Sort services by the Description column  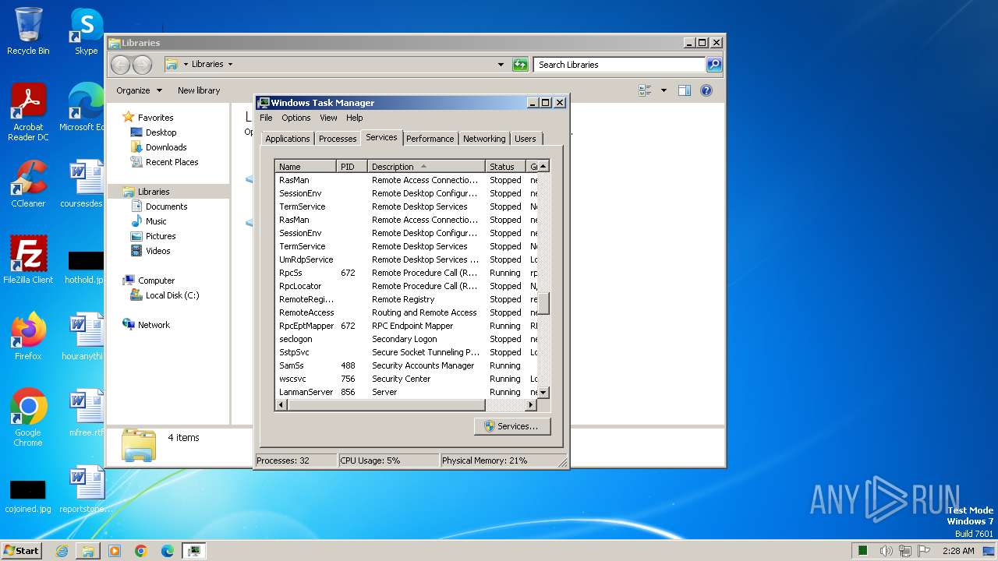point(426,167)
